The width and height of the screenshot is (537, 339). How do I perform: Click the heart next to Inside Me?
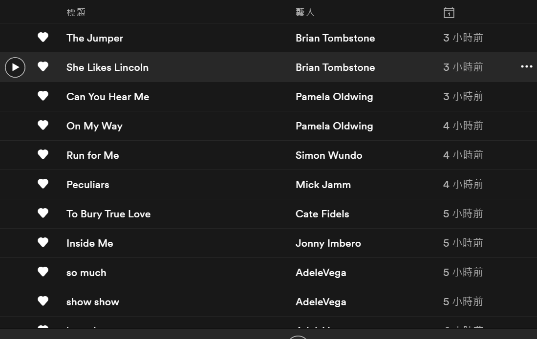tap(43, 242)
